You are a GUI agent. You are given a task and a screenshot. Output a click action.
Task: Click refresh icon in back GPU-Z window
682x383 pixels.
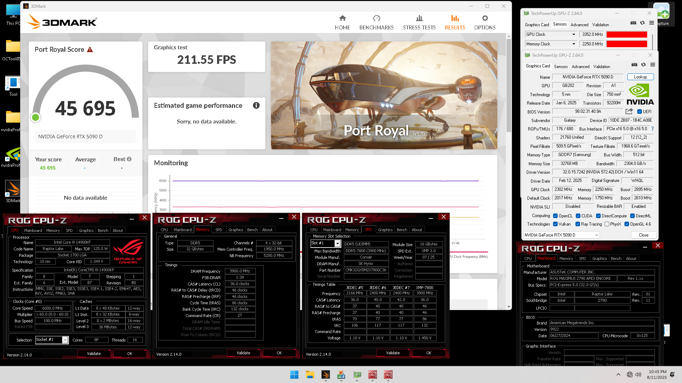(x=642, y=23)
